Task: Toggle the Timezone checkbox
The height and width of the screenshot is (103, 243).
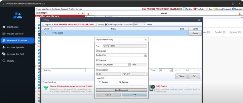Action: pyautogui.click(x=97, y=60)
